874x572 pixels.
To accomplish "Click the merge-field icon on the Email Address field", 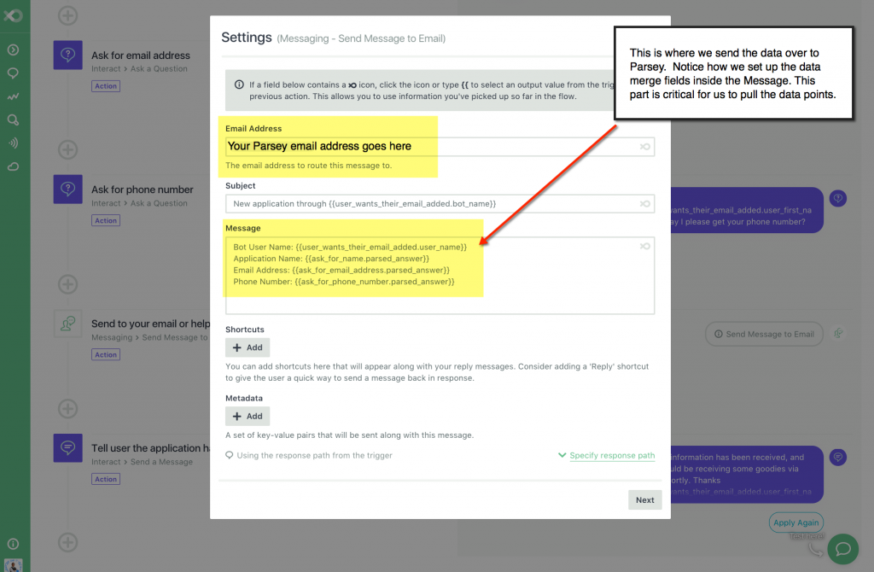I will pos(646,146).
